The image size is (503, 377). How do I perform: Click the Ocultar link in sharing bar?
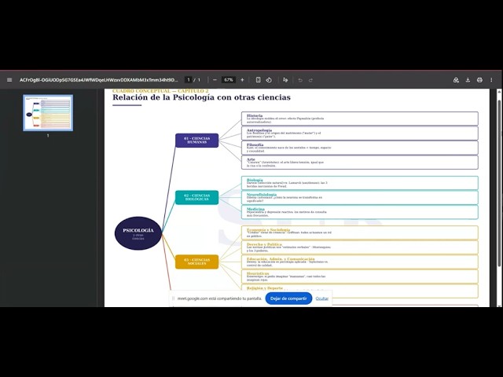321,298
